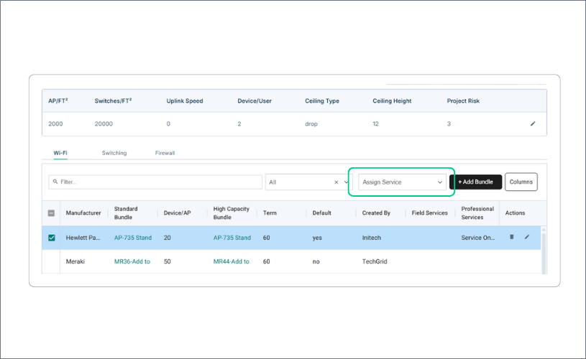This screenshot has width=586, height=359.
Task: Open the Assign Service dropdown
Action: click(x=402, y=182)
